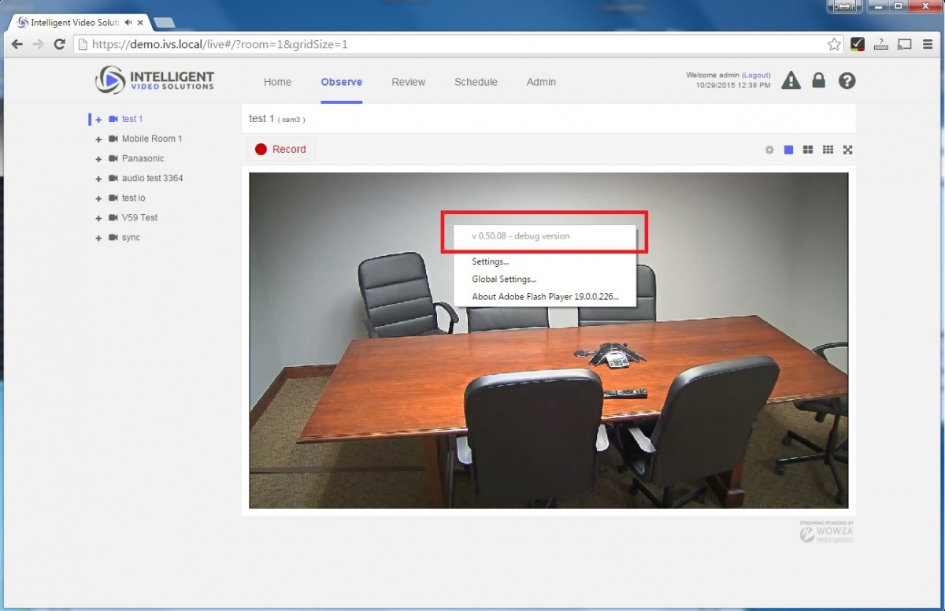Go to the Home tab
The height and width of the screenshot is (611, 945).
point(277,82)
